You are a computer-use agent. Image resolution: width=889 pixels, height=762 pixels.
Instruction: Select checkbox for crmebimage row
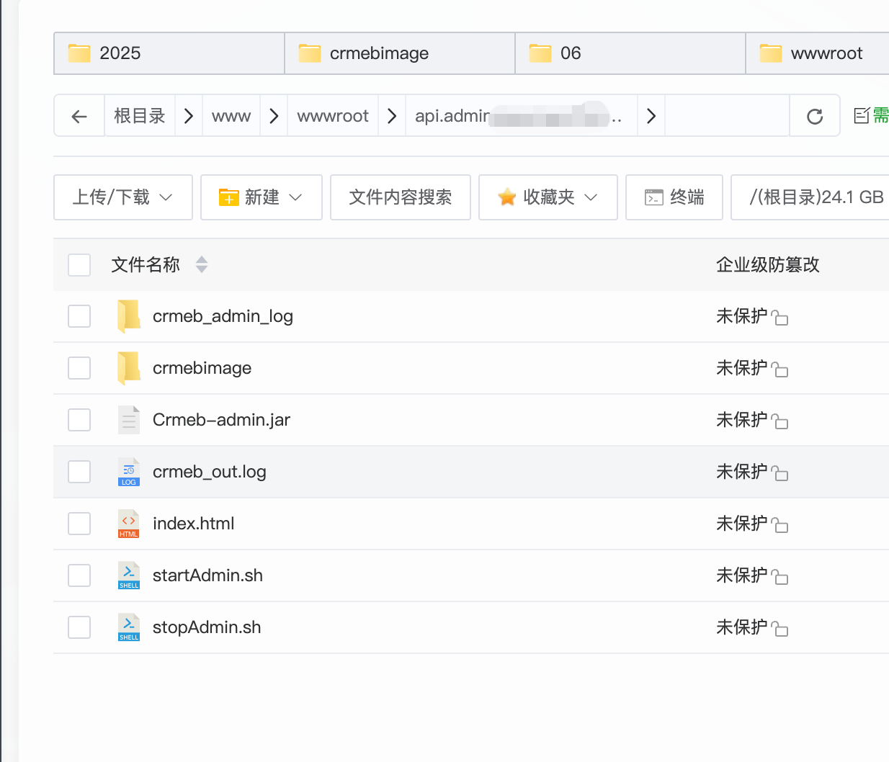click(x=79, y=368)
